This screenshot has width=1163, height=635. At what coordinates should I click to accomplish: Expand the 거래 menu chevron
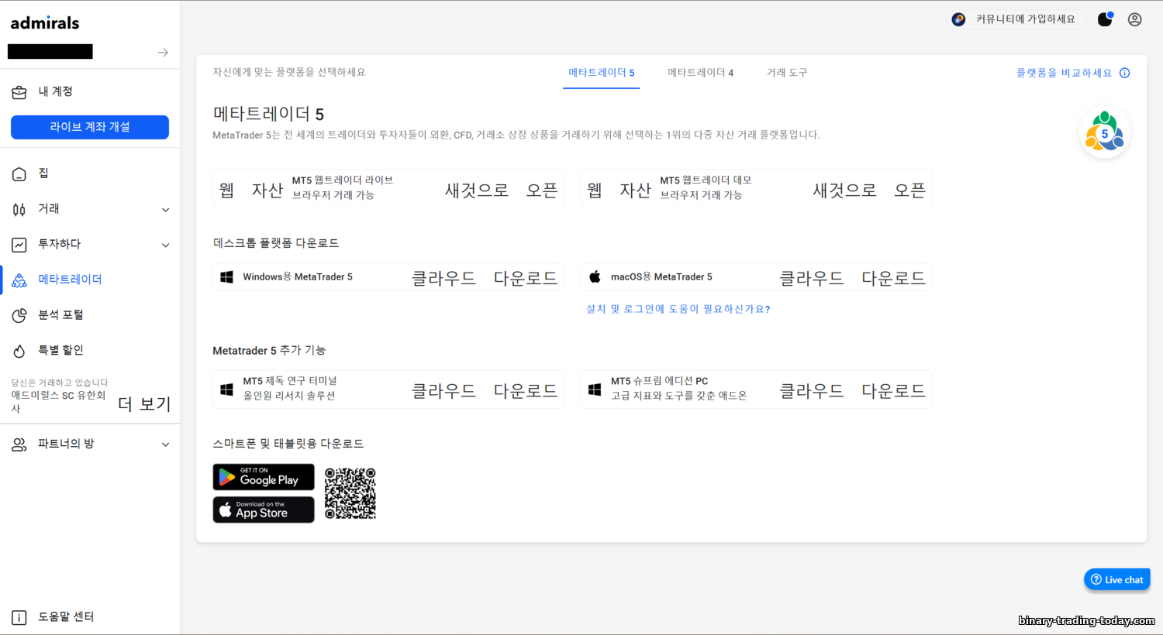click(x=165, y=210)
